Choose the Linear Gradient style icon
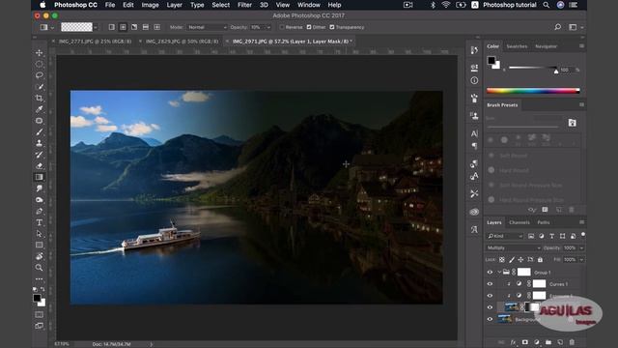This screenshot has width=618, height=348. 112,27
